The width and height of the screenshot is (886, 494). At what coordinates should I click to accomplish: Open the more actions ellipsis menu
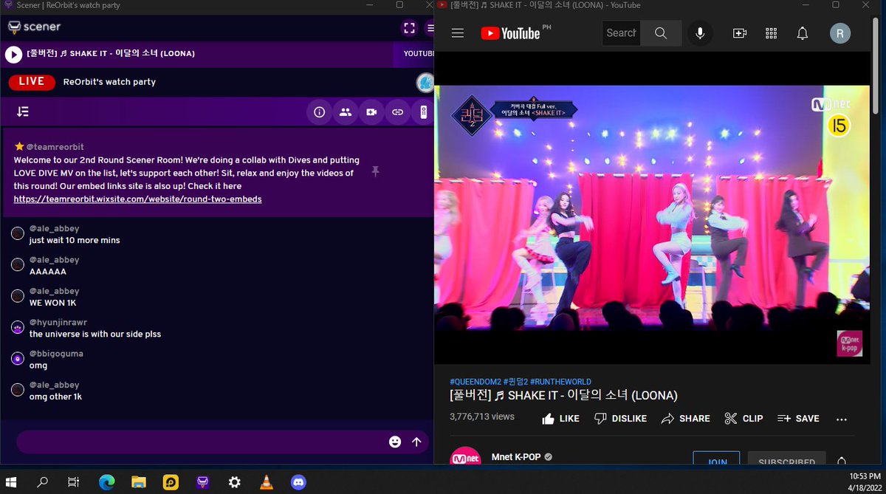coord(841,419)
